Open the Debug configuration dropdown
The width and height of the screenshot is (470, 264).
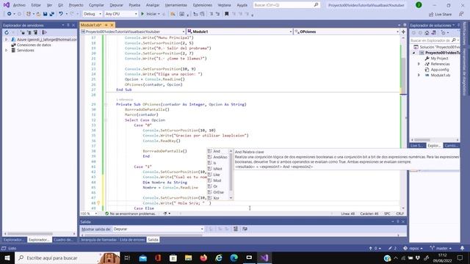93,14
